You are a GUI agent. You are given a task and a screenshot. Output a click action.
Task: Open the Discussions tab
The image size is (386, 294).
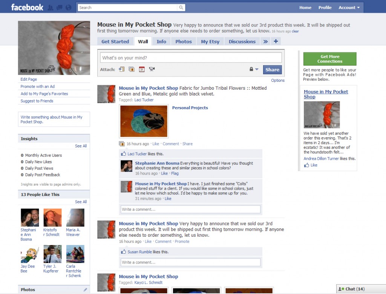coord(242,41)
